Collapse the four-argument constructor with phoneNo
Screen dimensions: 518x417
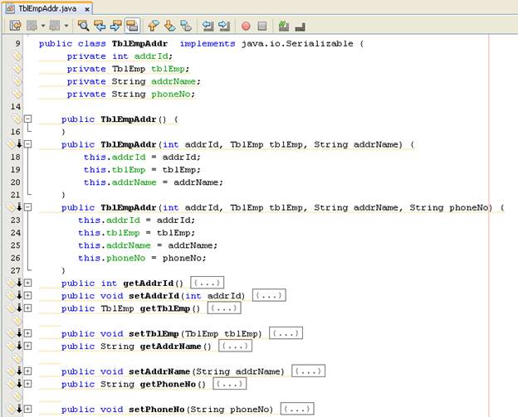pyautogui.click(x=28, y=207)
